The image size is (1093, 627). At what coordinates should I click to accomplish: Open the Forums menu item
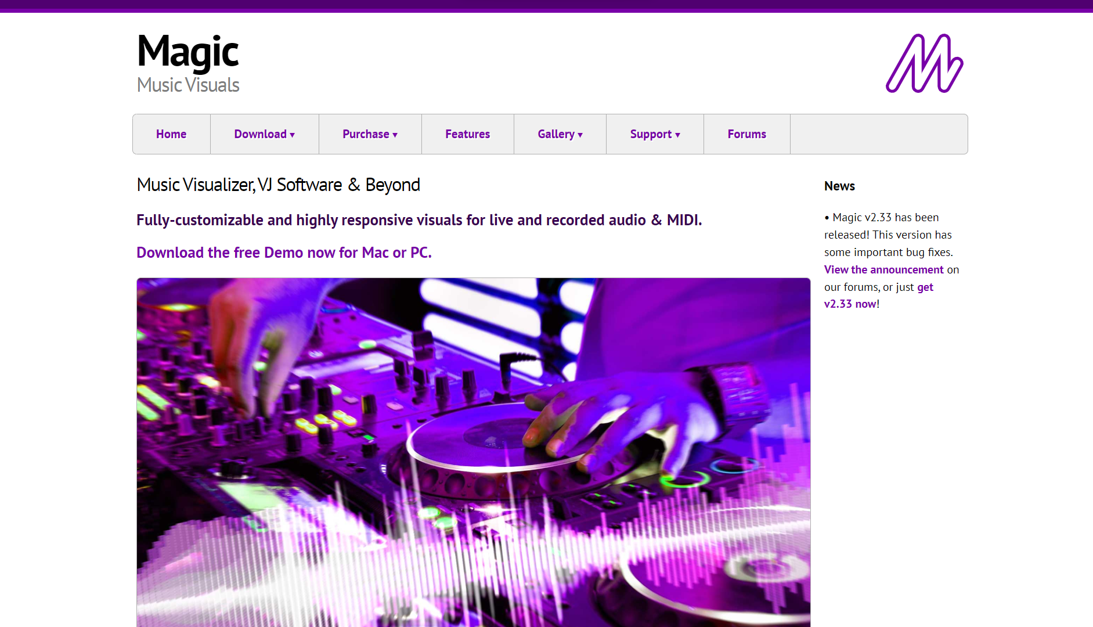[747, 134]
